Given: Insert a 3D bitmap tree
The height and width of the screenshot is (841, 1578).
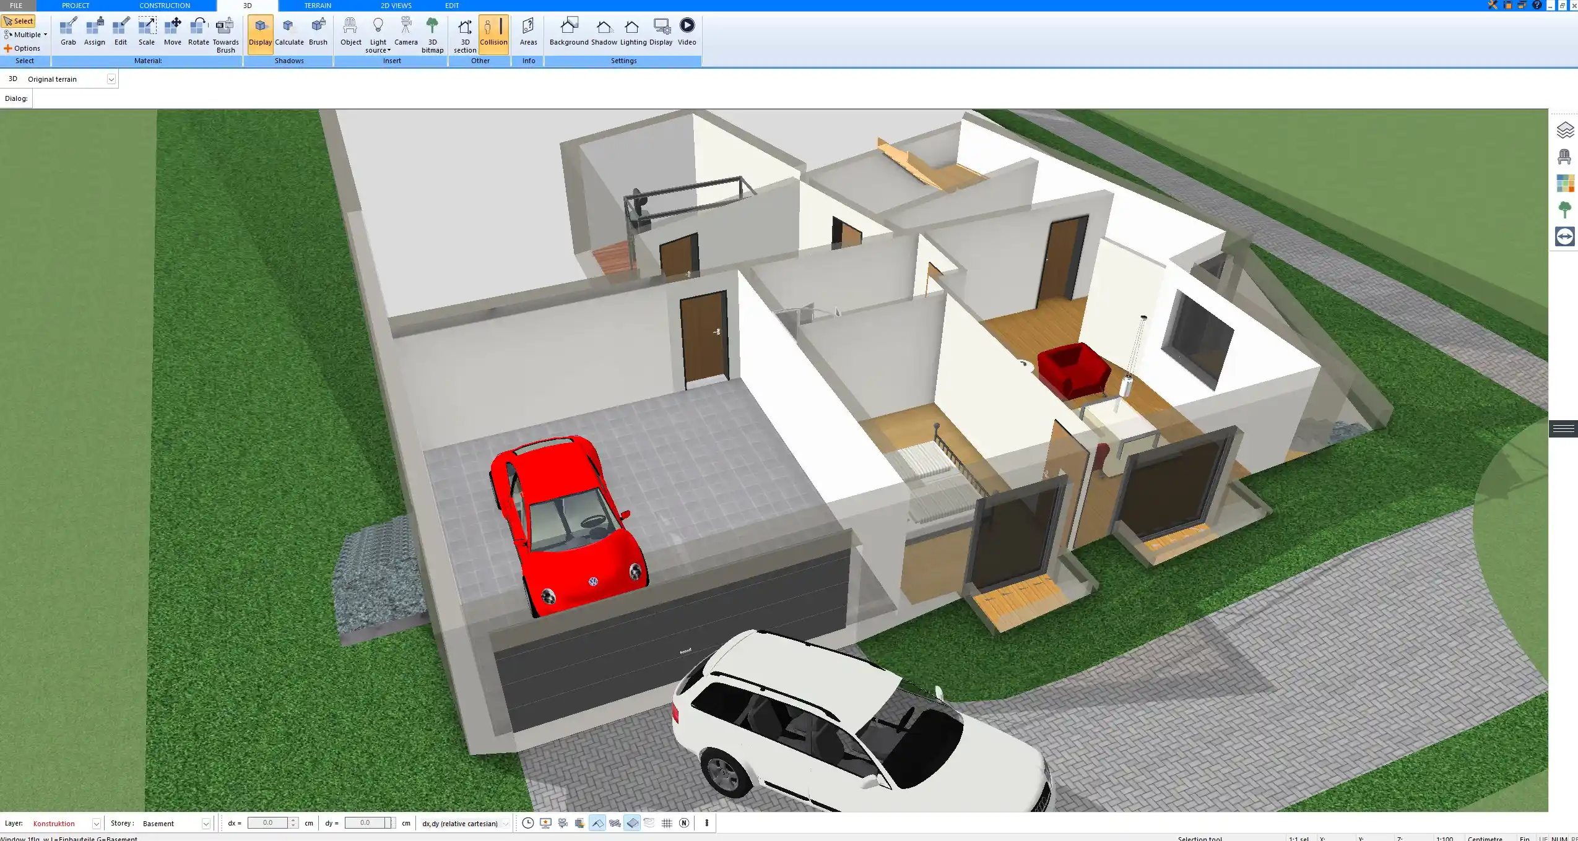Looking at the screenshot, I should point(433,35).
